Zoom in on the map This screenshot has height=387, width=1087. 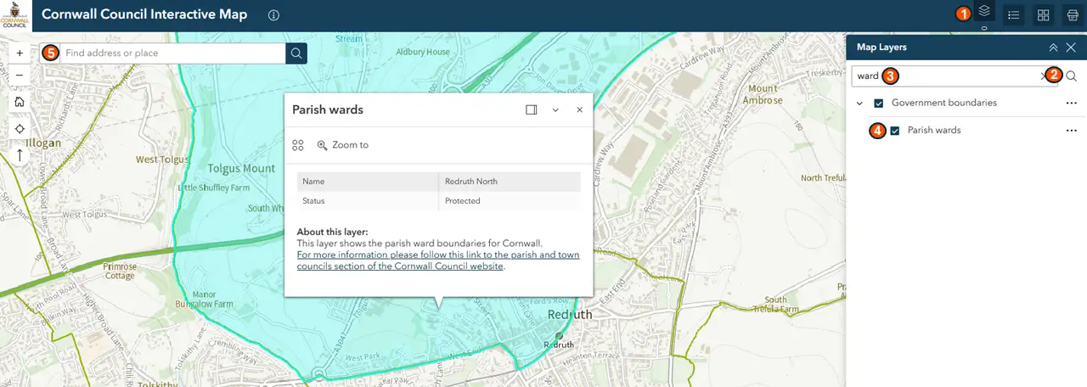[x=20, y=53]
